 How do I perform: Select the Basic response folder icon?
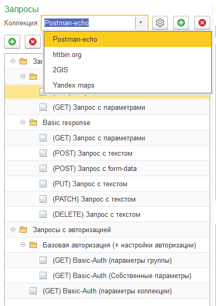pos(33,122)
